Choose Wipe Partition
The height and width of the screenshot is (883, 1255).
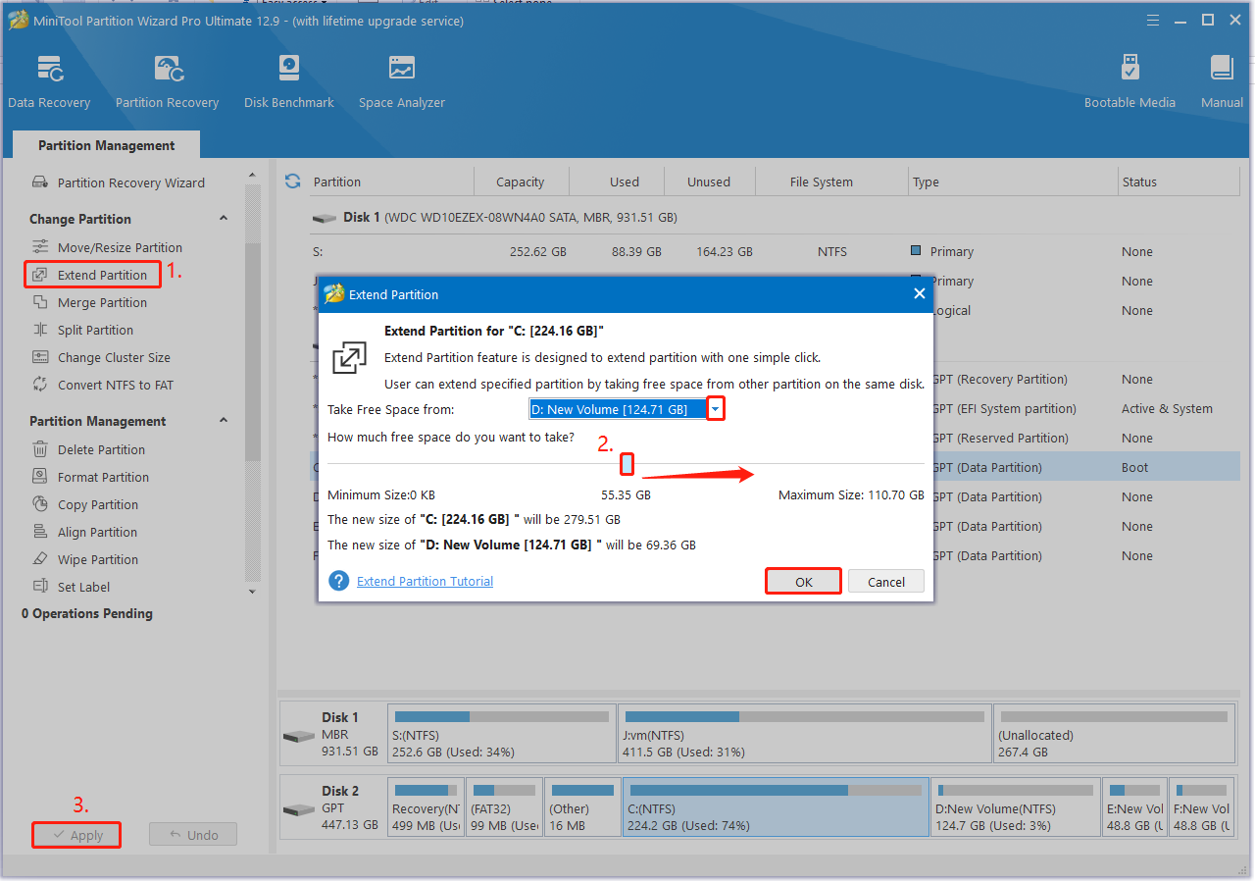(85, 559)
